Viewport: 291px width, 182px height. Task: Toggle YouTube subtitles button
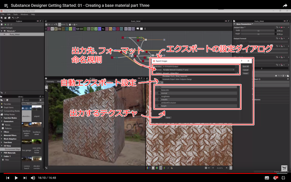pyautogui.click(x=267, y=178)
